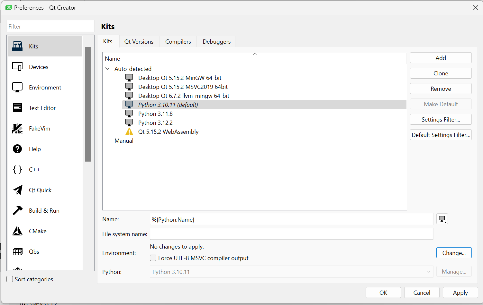Switch to the Debuggers tab

click(x=216, y=42)
